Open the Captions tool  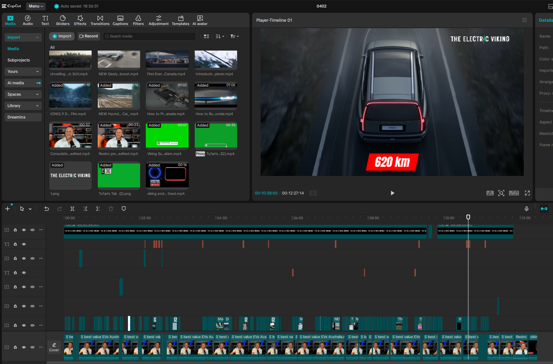pos(120,20)
